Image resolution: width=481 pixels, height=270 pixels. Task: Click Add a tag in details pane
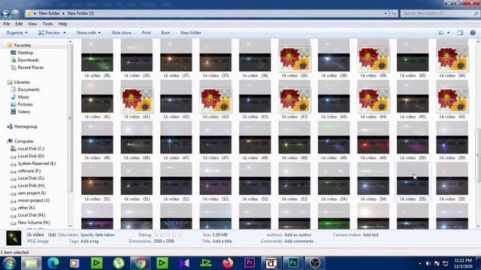pos(89,241)
